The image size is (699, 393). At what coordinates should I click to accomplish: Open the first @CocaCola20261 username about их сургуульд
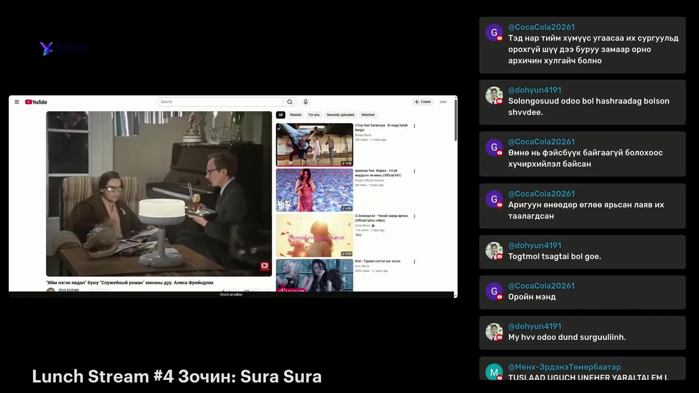(x=541, y=27)
